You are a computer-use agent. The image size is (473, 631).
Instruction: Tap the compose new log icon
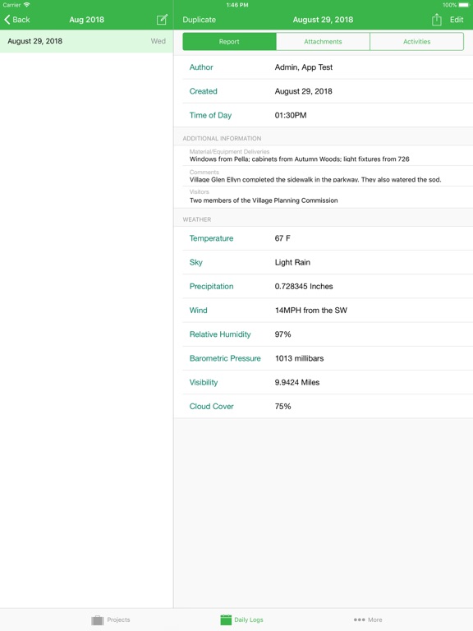162,20
